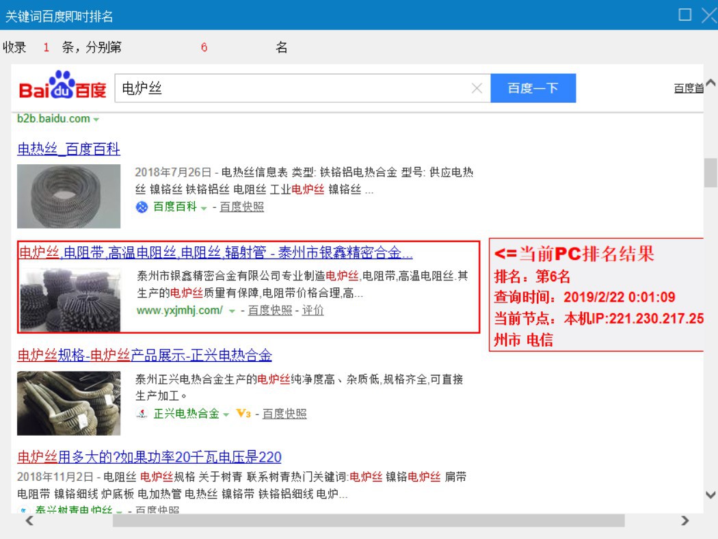Click the vertical scrollbar down arrow
Viewport: 718px width, 539px height.
tap(710, 495)
